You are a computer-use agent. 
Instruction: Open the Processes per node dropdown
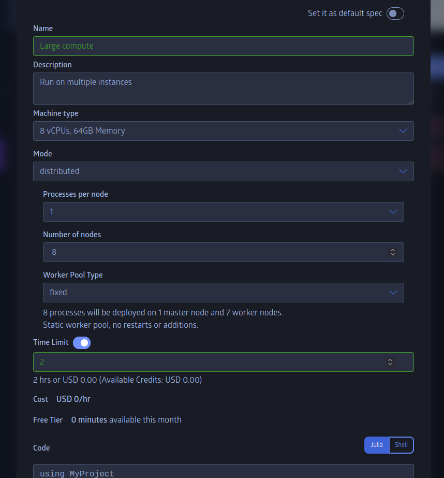click(x=223, y=212)
